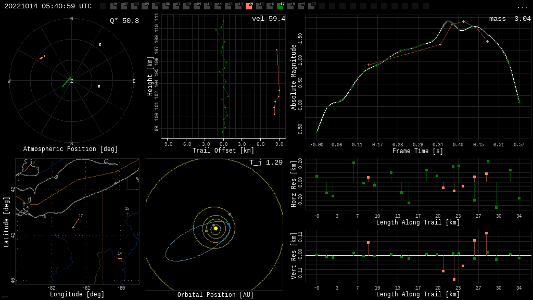Select station square 06 in top bar
Image resolution: width=533 pixels, height=300 pixels.
[x=166, y=6]
